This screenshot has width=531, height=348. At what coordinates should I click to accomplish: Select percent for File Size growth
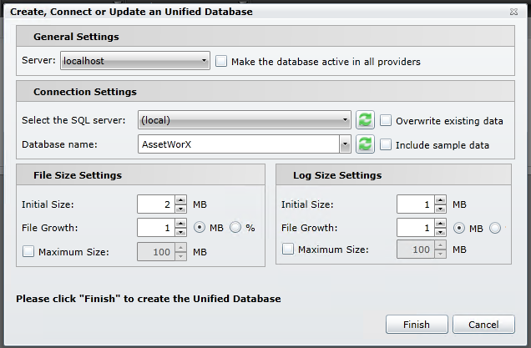click(235, 228)
